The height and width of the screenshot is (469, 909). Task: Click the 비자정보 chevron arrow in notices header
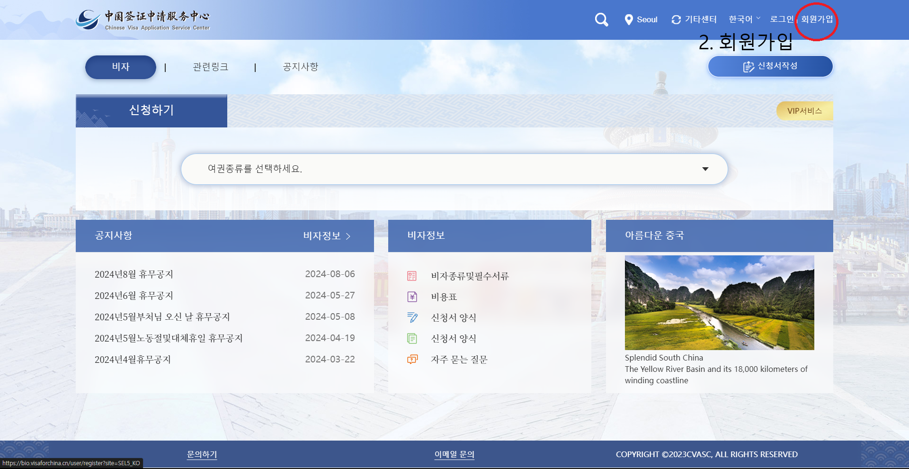(x=349, y=236)
